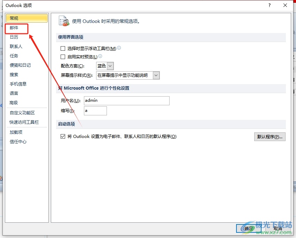
Task: Click the 缩写 initials field
Action: coord(95,111)
